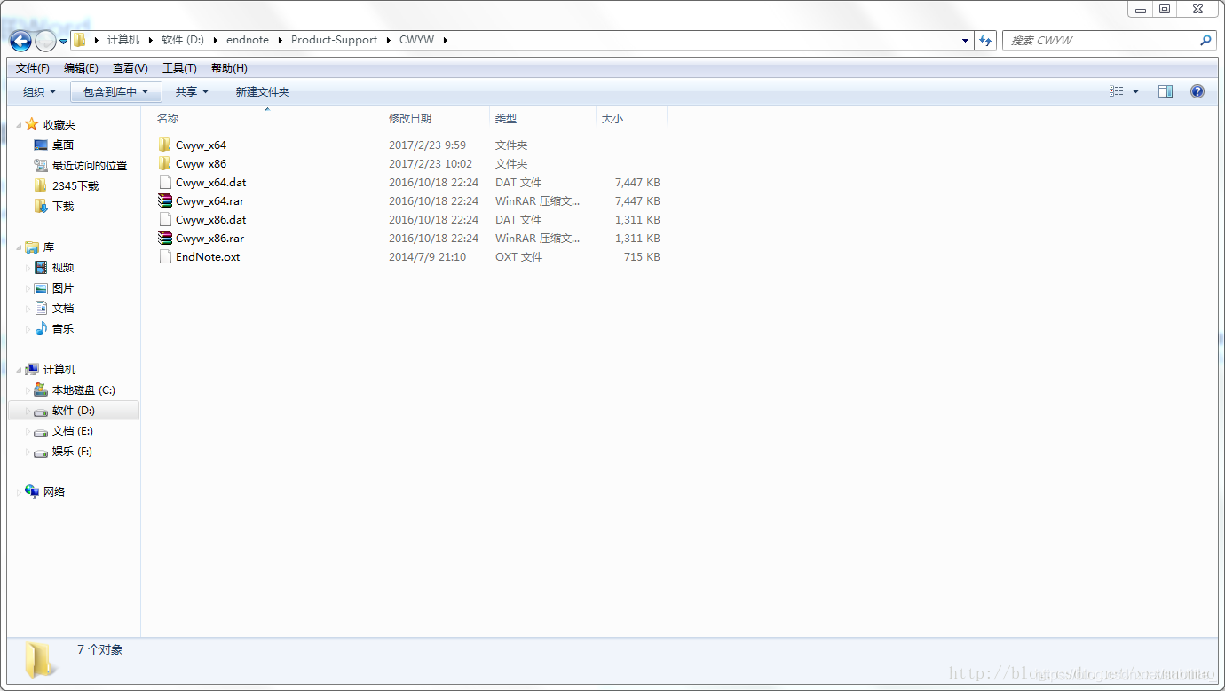
Task: Click the refresh button beside address bar
Action: coord(985,40)
